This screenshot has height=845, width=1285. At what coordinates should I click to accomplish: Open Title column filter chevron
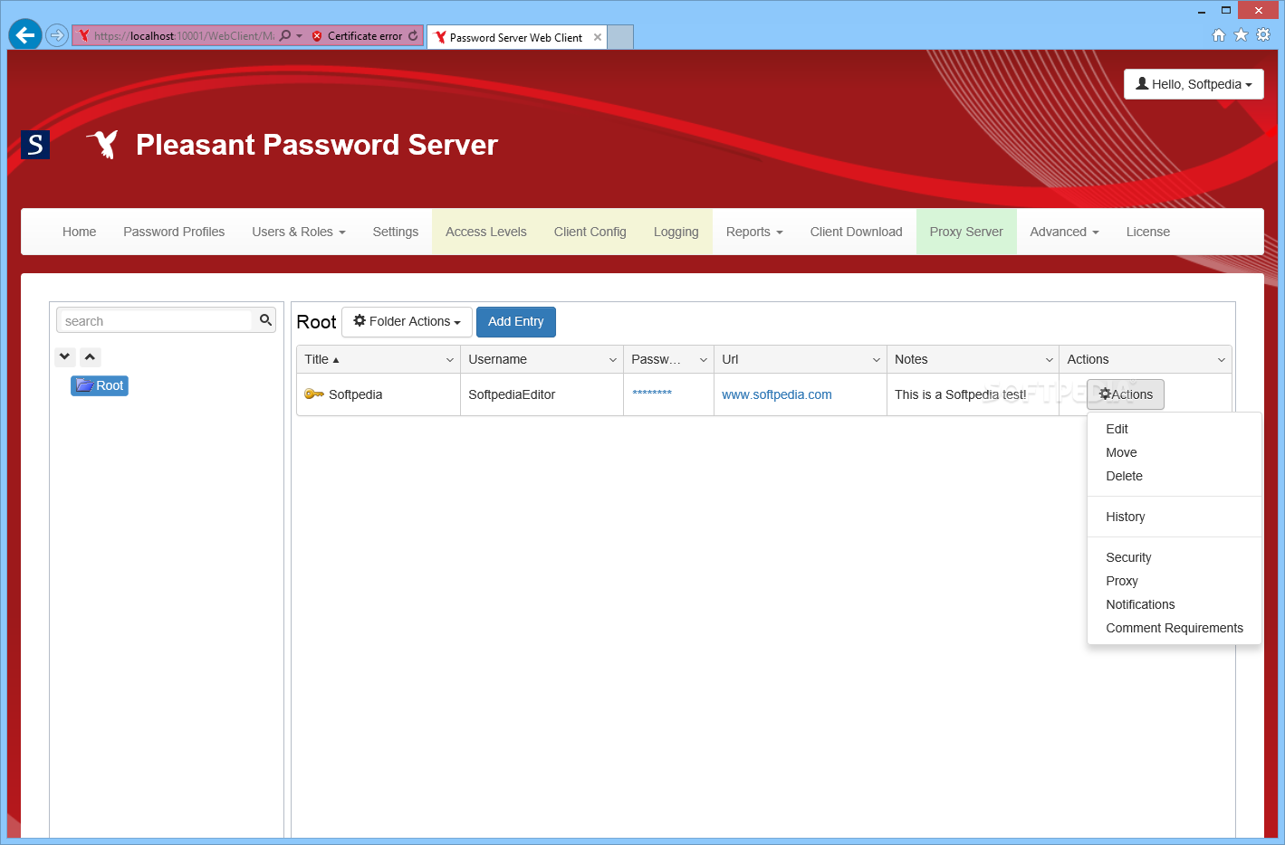coord(450,360)
